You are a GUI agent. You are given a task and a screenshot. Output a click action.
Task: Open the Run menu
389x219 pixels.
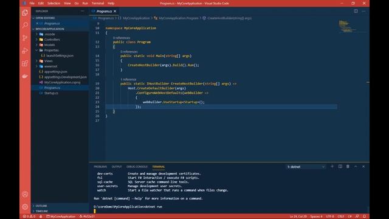tap(85, 3)
